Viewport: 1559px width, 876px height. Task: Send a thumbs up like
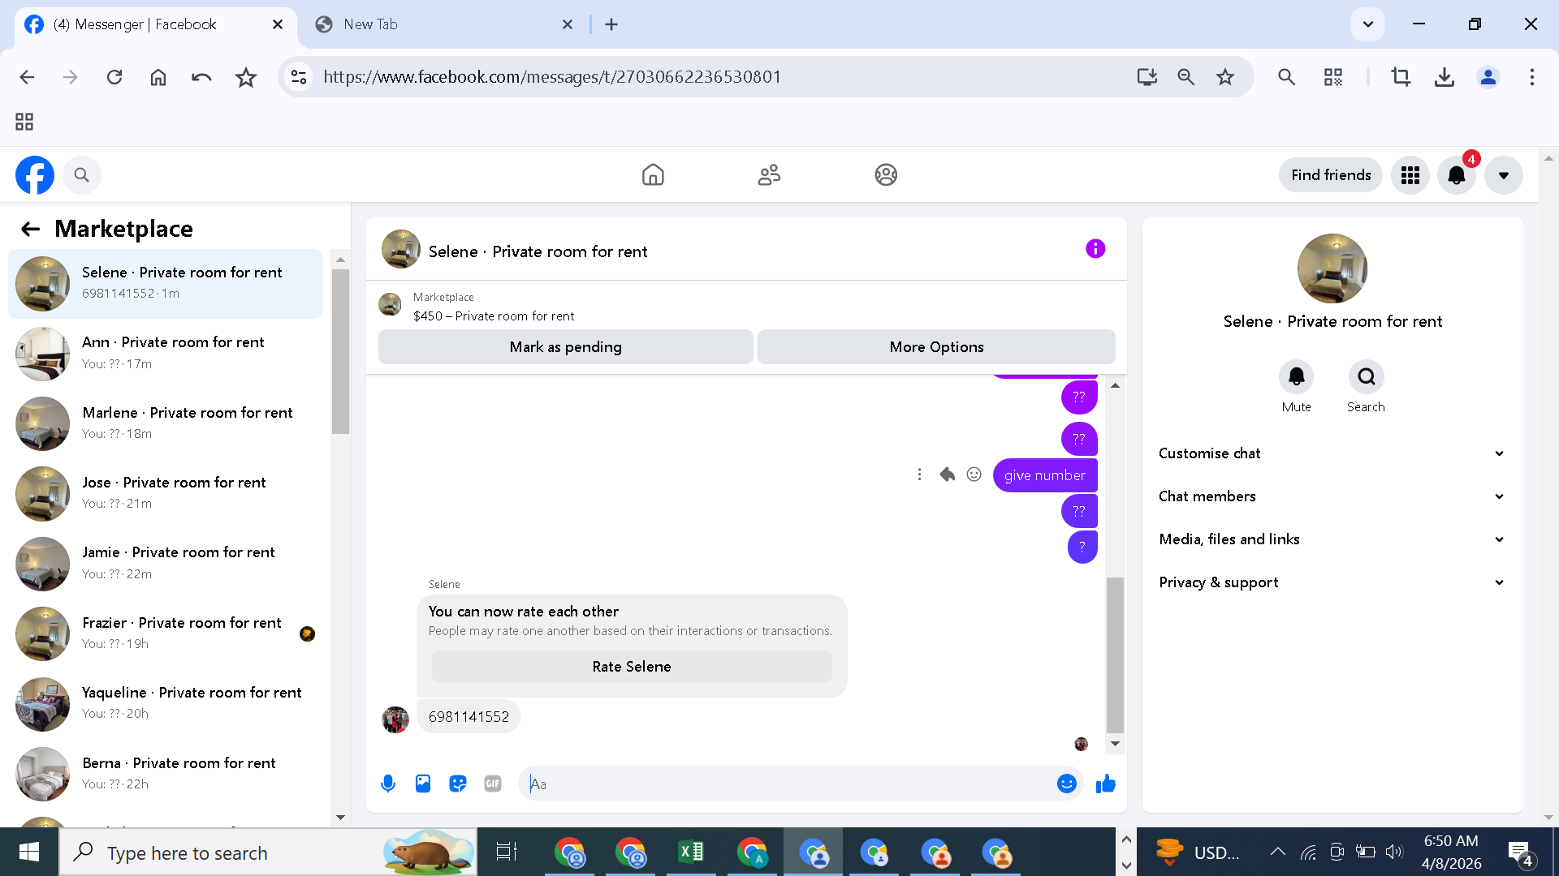[x=1105, y=784]
